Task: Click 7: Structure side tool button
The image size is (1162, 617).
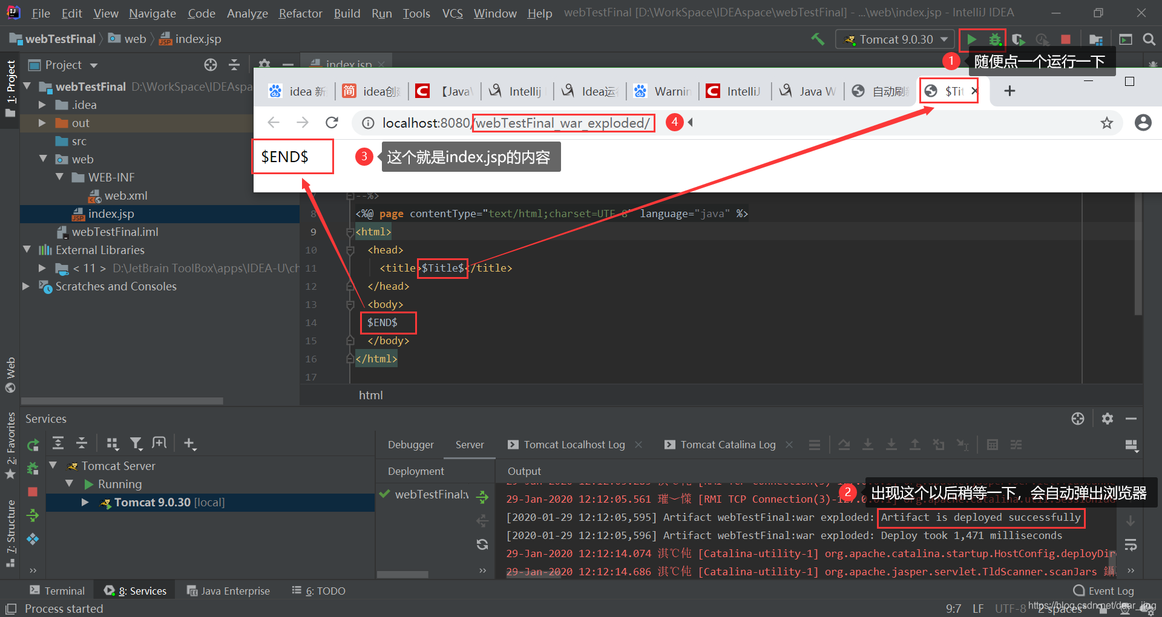Action: tap(10, 534)
